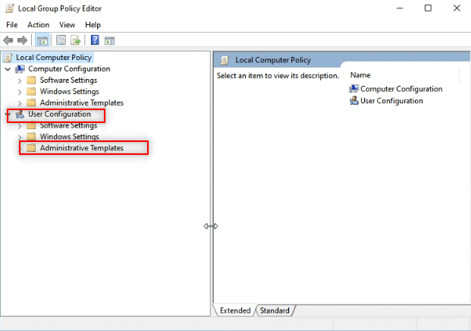Viewport: 471px width, 331px height.
Task: Click the Local Computer Policy tree root icon
Action: [8, 58]
